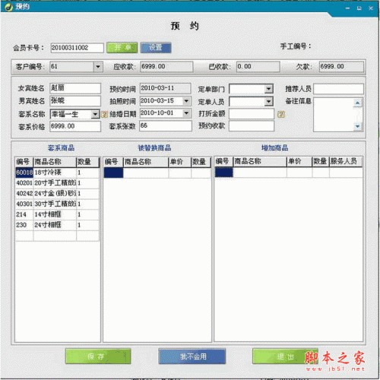Click the 我不会用 help button
This screenshot has width=380, height=380.
[192, 356]
